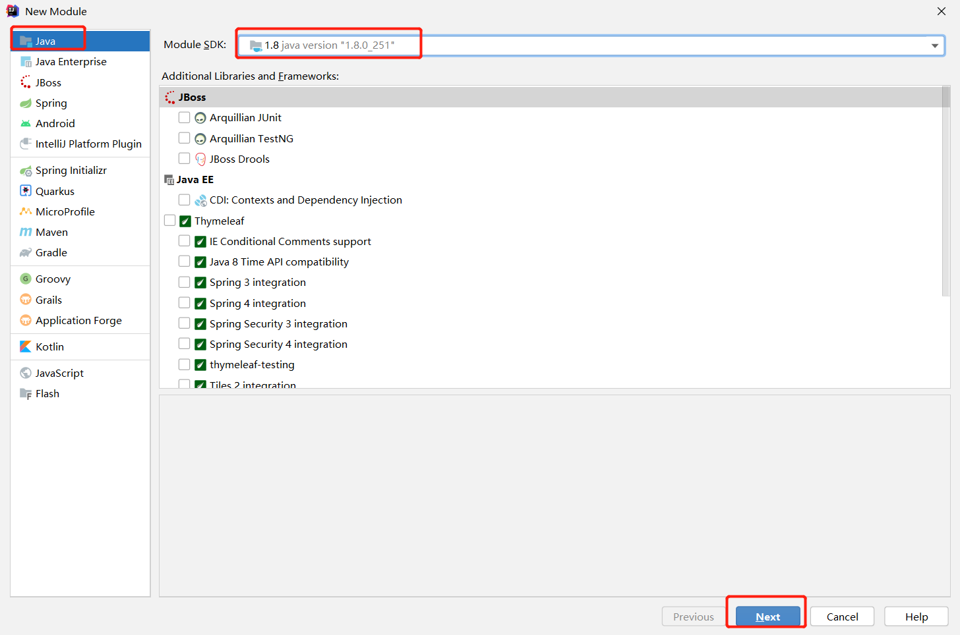Choose the Maven 'm' icon

(x=26, y=233)
